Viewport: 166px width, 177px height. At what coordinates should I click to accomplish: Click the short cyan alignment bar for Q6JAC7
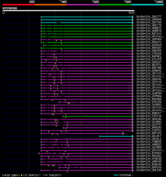tap(116, 136)
